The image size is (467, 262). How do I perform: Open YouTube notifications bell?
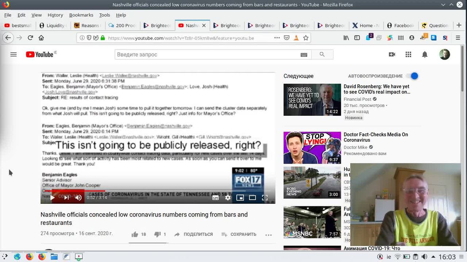[425, 55]
